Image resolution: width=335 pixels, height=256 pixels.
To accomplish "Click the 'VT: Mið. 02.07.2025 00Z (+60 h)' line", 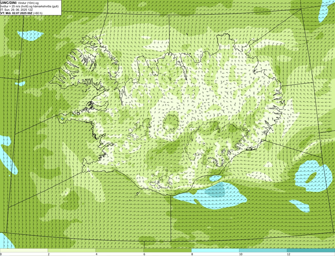I will [x=21, y=13].
